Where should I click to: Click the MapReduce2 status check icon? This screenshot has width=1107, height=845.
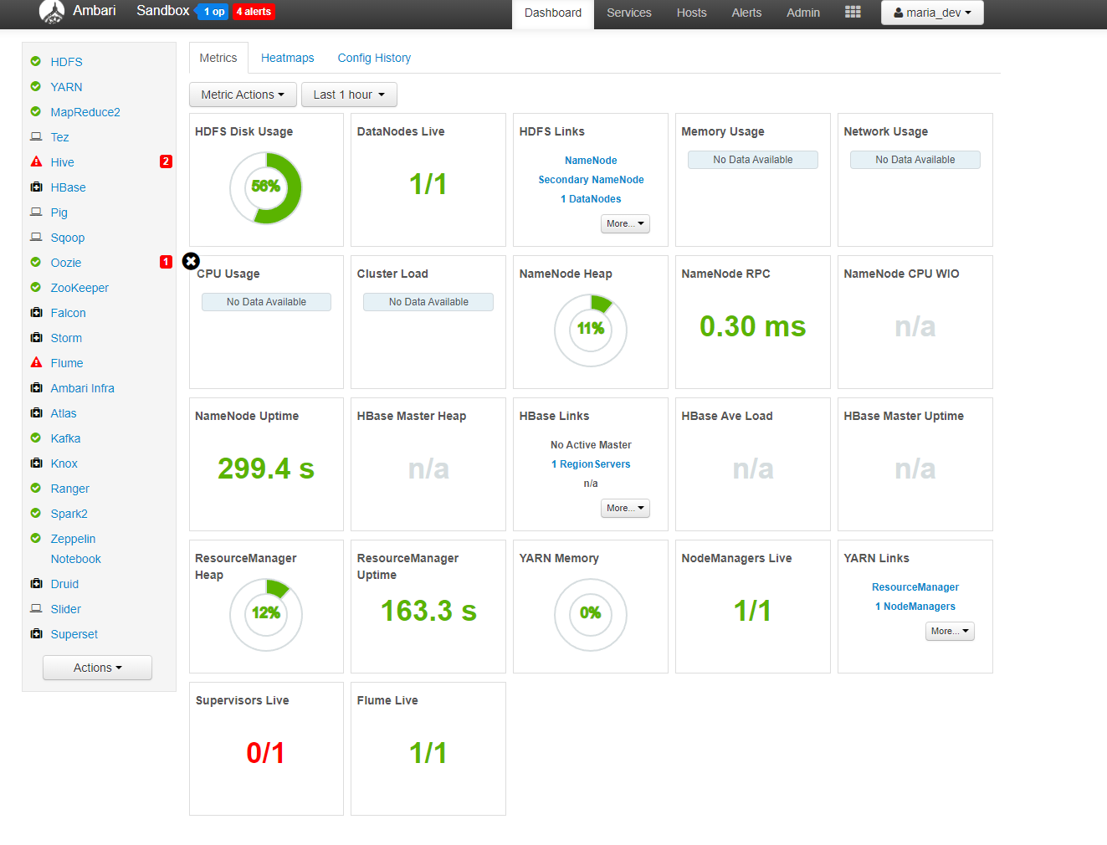(x=36, y=111)
